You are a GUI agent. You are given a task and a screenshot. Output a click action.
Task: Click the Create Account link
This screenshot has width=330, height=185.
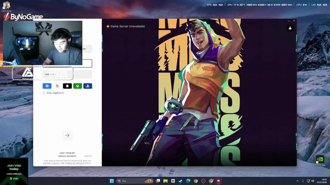pos(67,156)
